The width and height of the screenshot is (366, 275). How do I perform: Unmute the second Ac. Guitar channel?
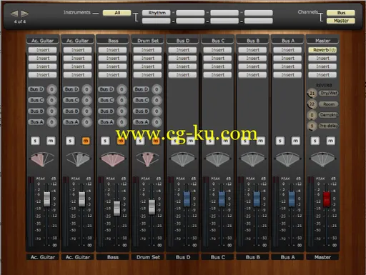(86, 141)
